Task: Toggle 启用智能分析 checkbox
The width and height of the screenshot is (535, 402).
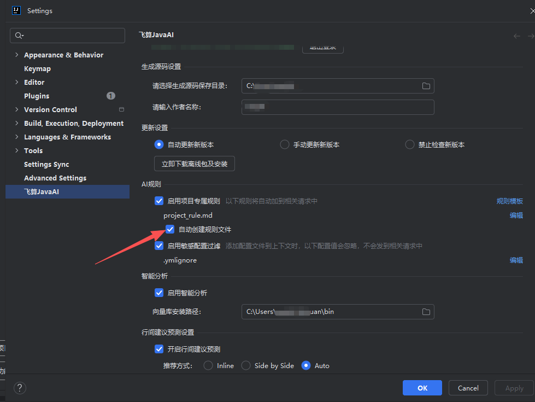Action: [x=159, y=293]
